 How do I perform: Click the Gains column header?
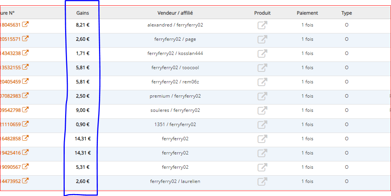tap(82, 13)
